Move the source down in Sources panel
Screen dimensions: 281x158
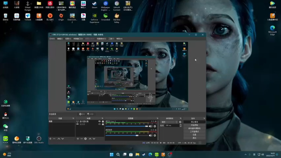coord(94,139)
